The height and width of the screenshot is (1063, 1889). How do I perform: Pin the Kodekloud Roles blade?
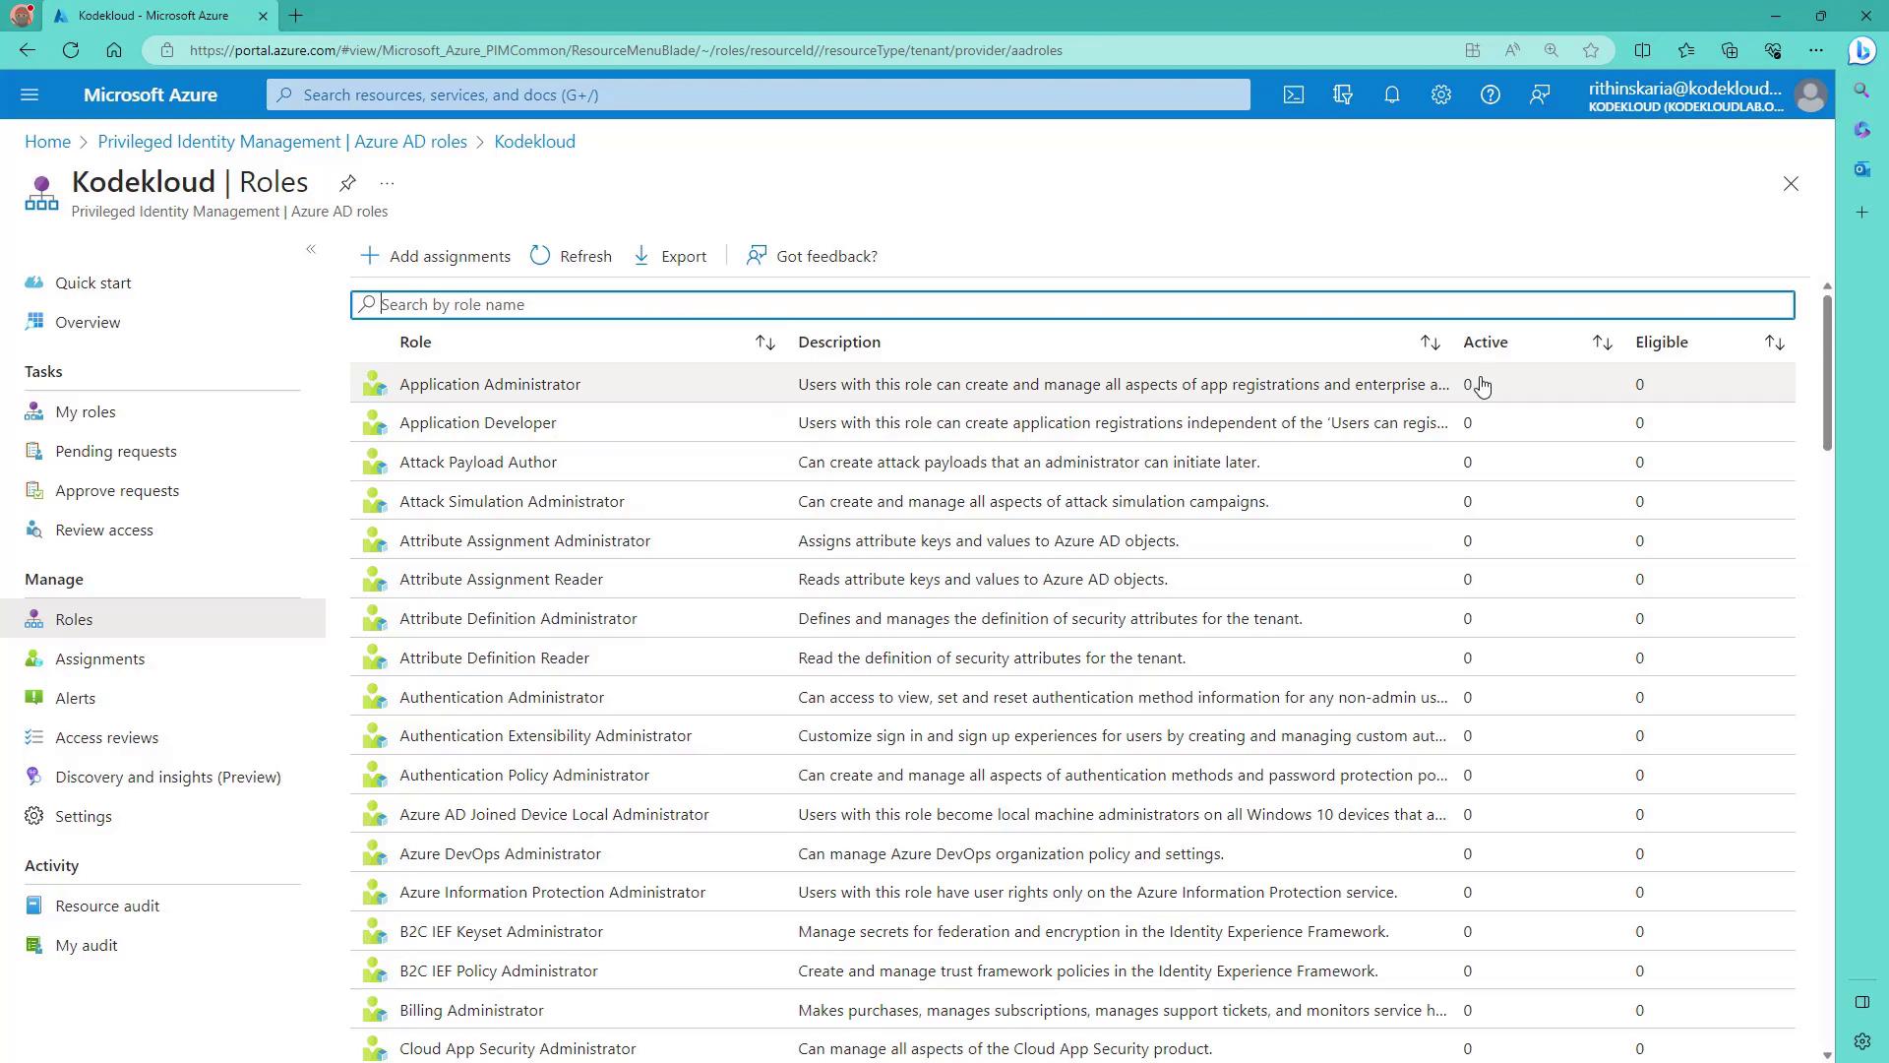347,183
